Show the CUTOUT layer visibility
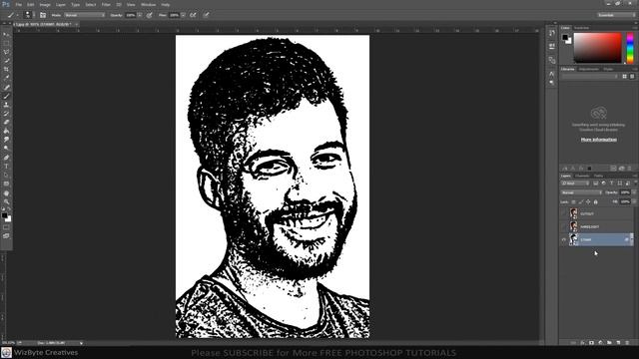 click(x=564, y=213)
